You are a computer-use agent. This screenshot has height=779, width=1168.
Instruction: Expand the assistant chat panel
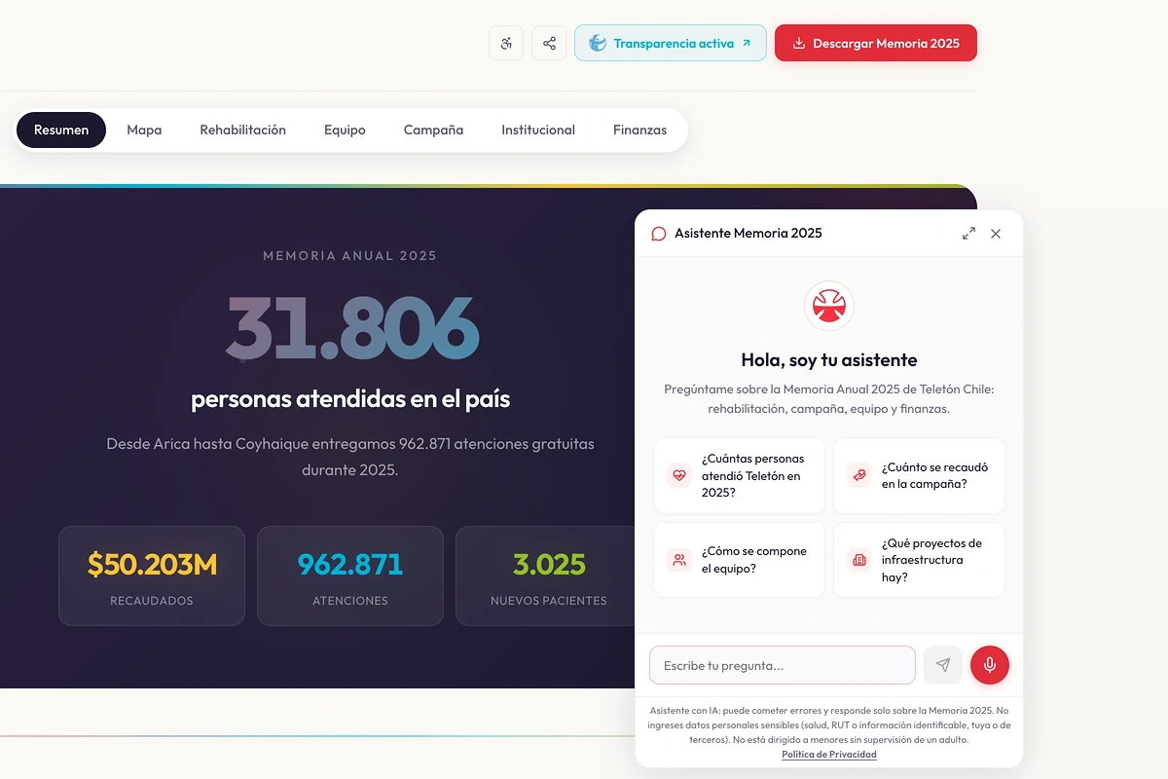(x=968, y=234)
